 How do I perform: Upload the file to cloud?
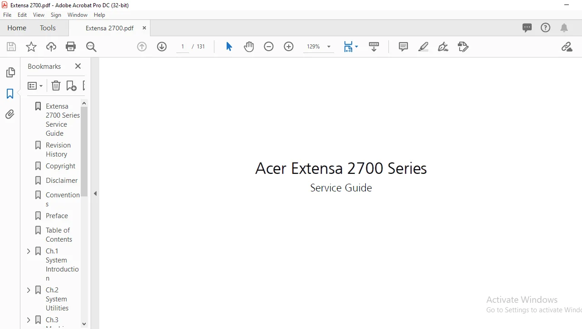point(51,47)
